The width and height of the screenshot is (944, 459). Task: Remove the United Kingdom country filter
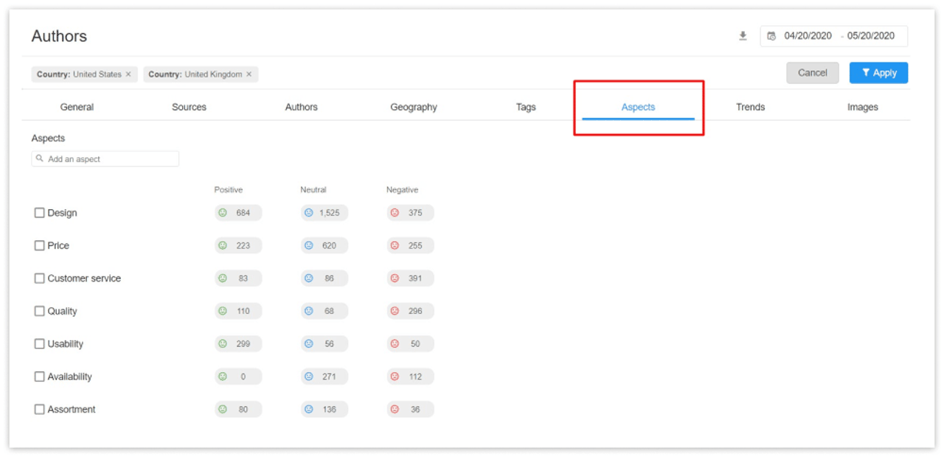tap(249, 74)
